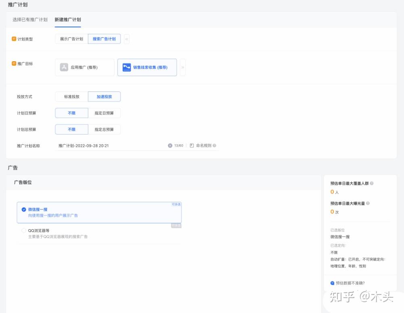Click help icon beside 预估单日最大覆盖人群
Viewport: 404px width, 313px height.
[372, 183]
